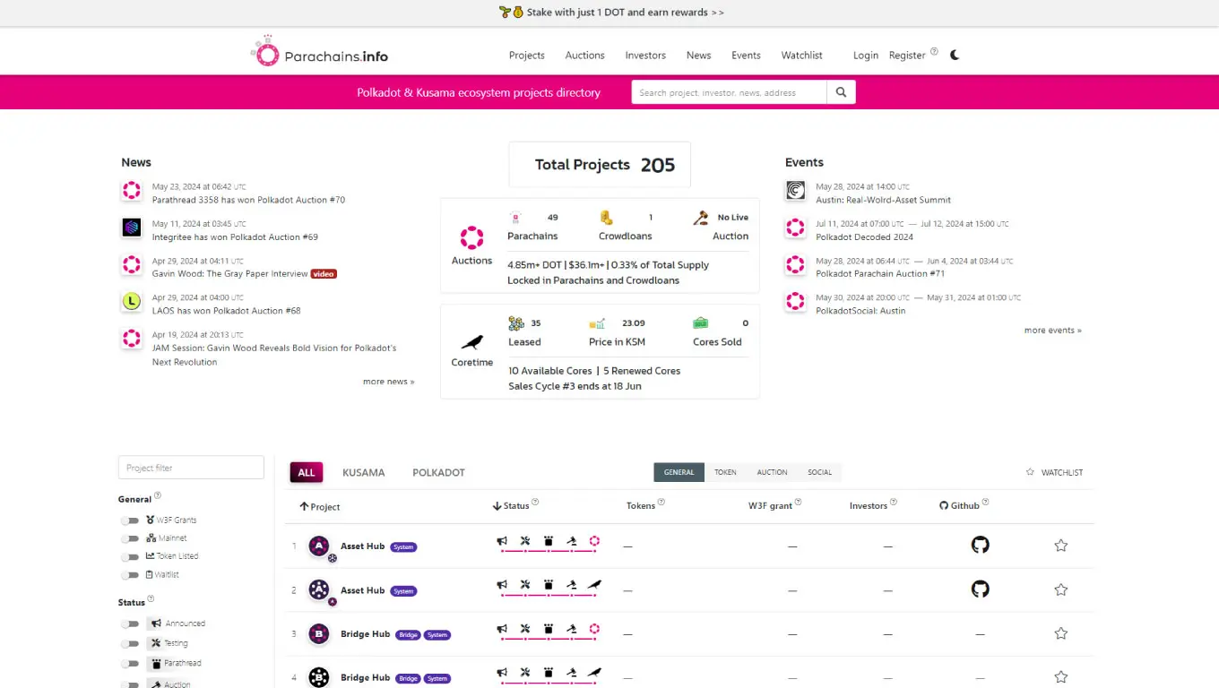Sort table by Project column
This screenshot has height=688, width=1219.
click(x=320, y=507)
